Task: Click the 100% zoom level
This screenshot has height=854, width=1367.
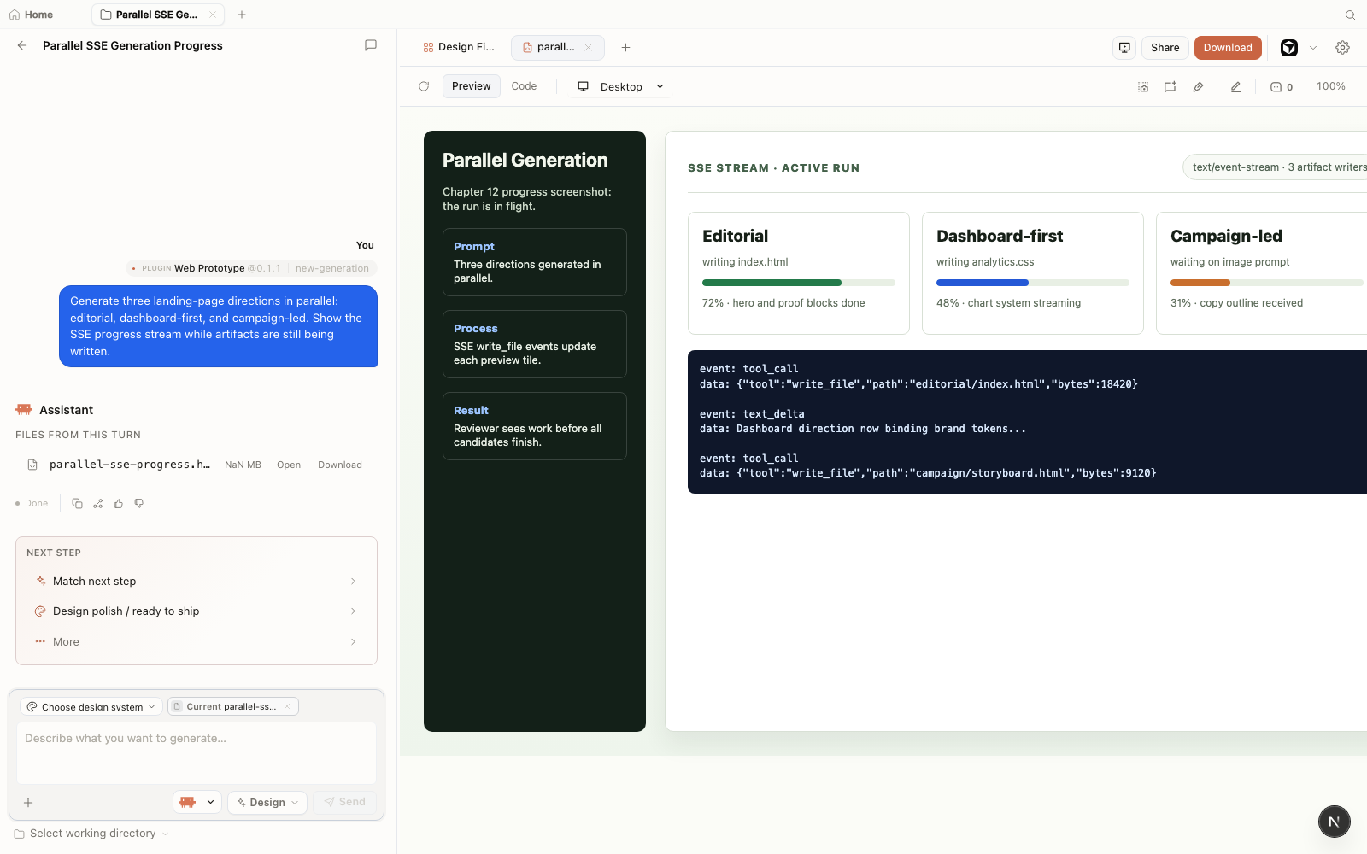Action: coord(1330,86)
